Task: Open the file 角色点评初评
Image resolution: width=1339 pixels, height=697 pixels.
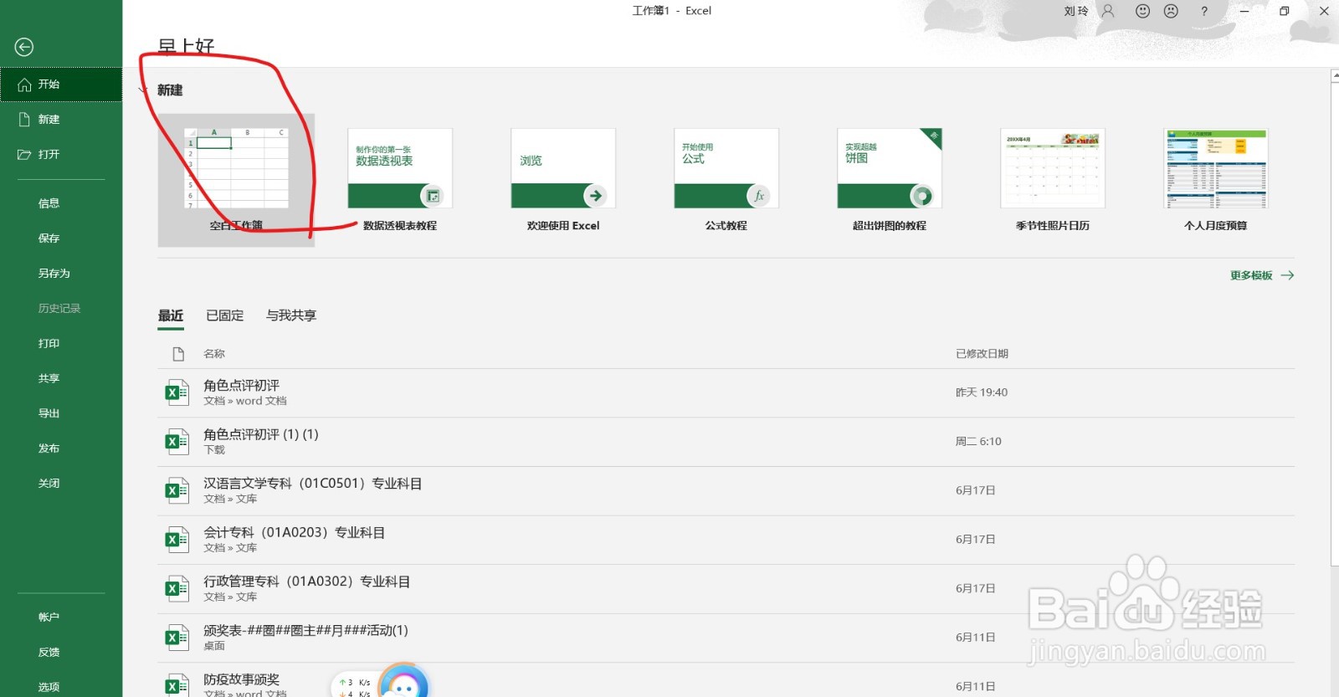Action: (726, 392)
